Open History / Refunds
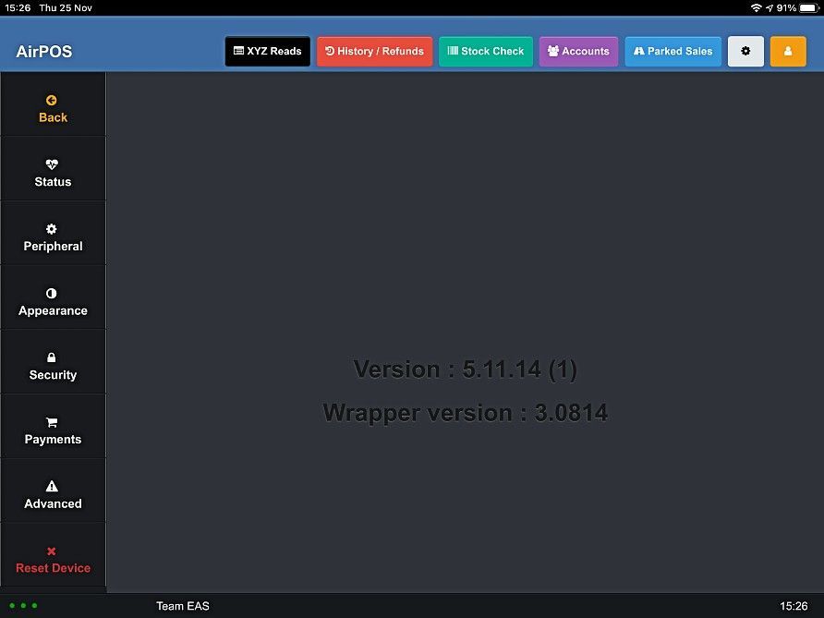The image size is (824, 618). pos(374,51)
